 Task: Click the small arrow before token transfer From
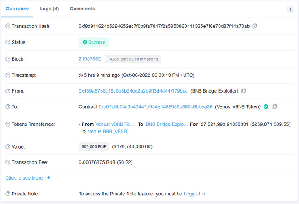(x=79, y=124)
